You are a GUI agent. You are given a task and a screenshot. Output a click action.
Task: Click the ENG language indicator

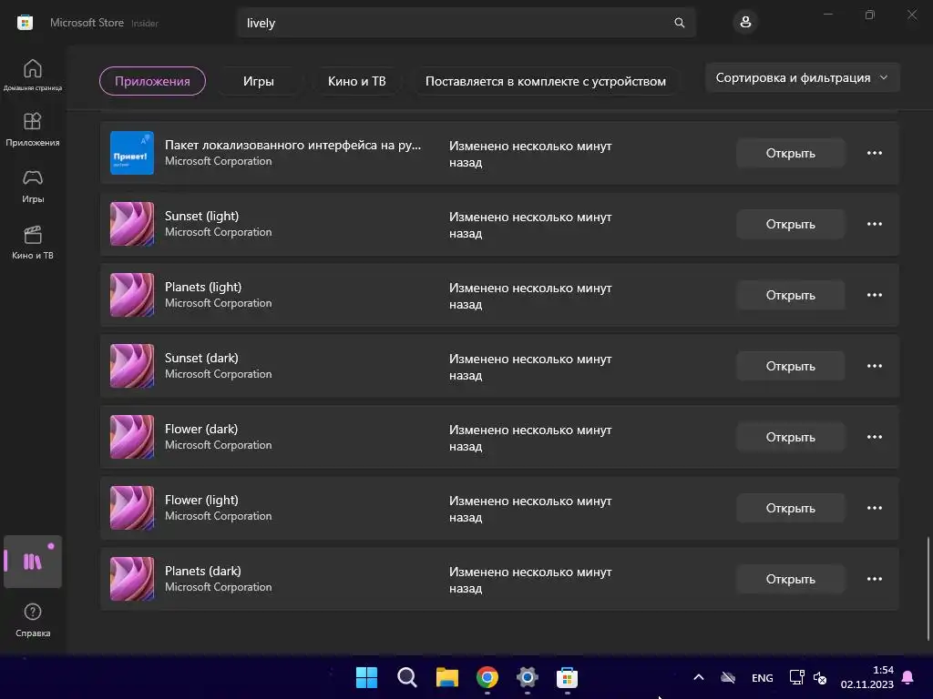pyautogui.click(x=763, y=677)
